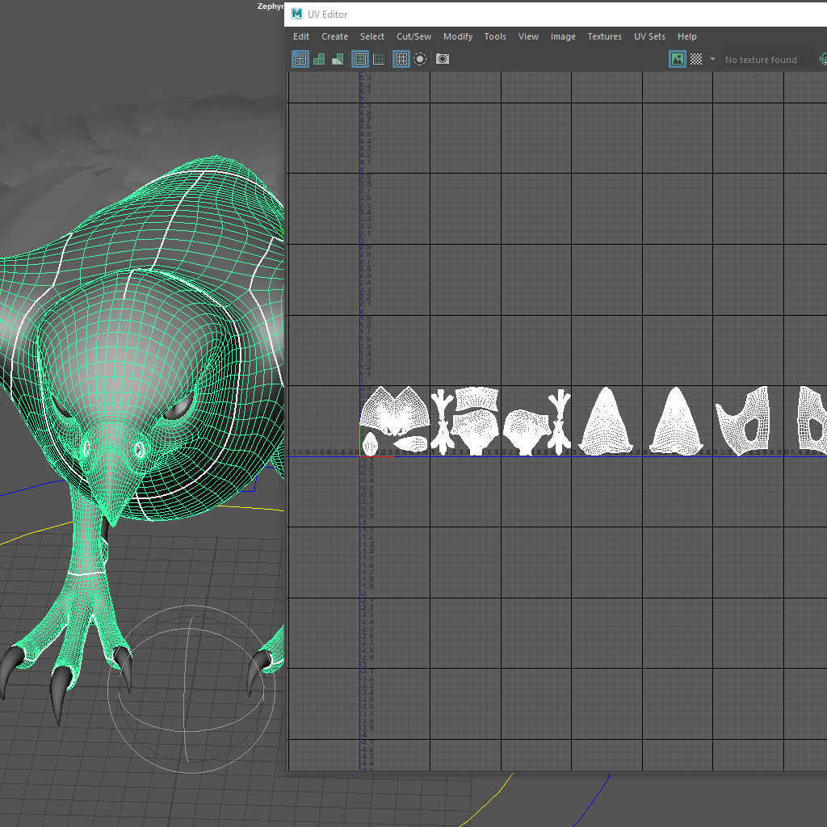The width and height of the screenshot is (827, 827).
Task: Open the dropdown arrow beside the checker icon
Action: click(x=712, y=59)
